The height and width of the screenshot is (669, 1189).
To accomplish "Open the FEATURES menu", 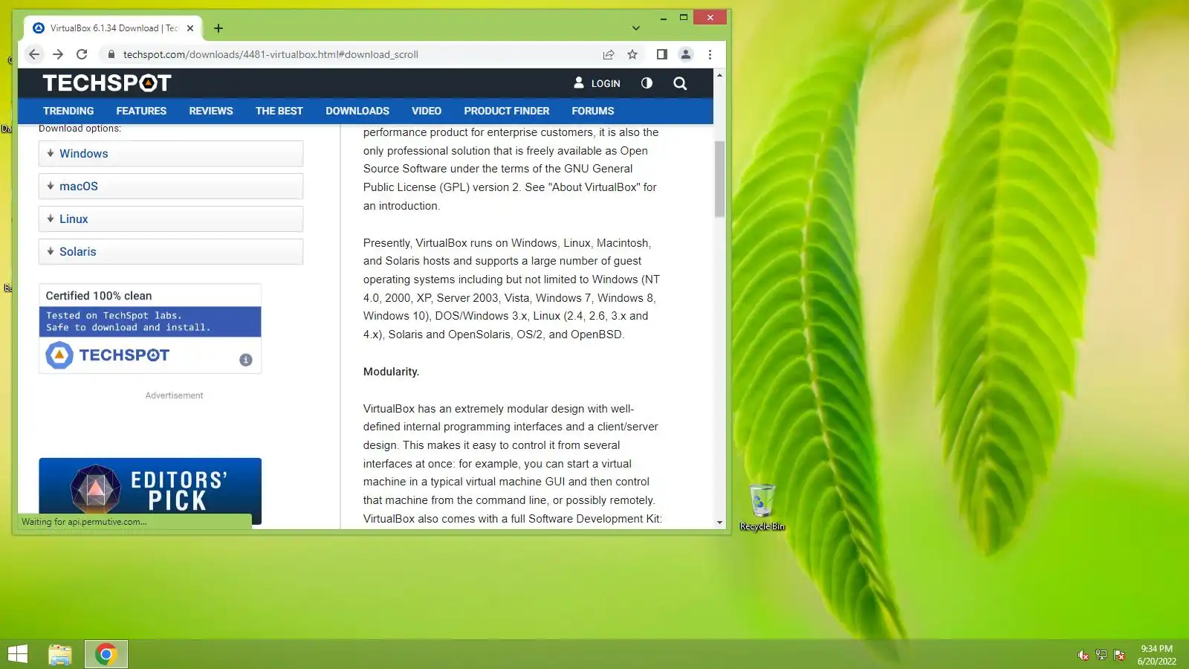I will (141, 111).
